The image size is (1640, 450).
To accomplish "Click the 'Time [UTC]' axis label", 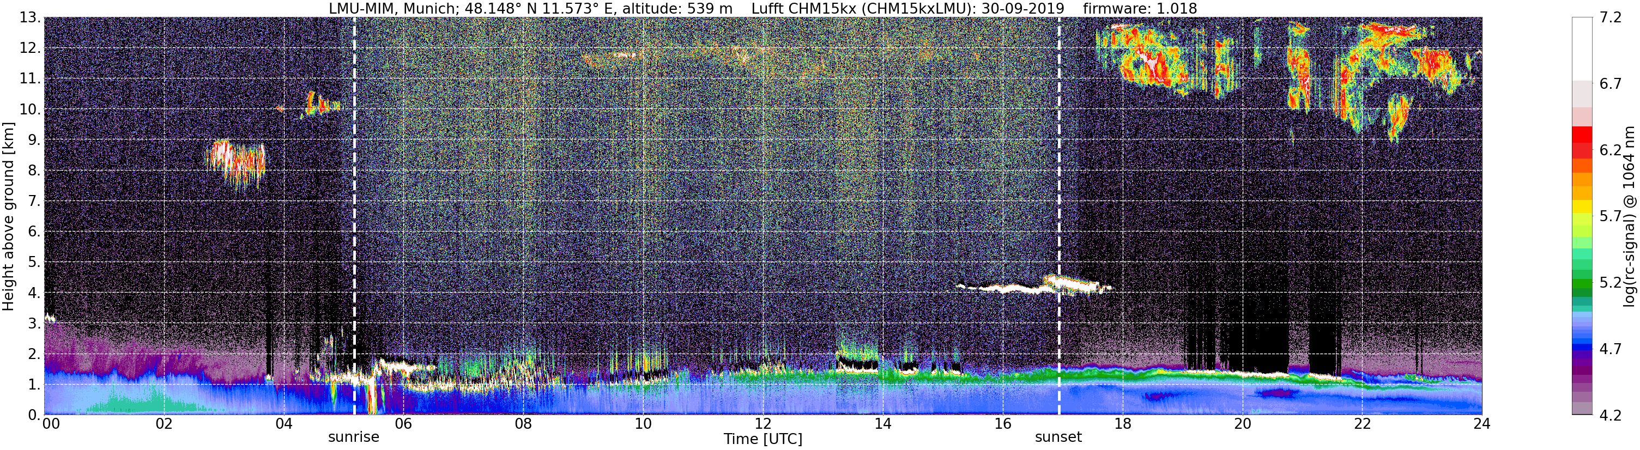I will [x=762, y=439].
